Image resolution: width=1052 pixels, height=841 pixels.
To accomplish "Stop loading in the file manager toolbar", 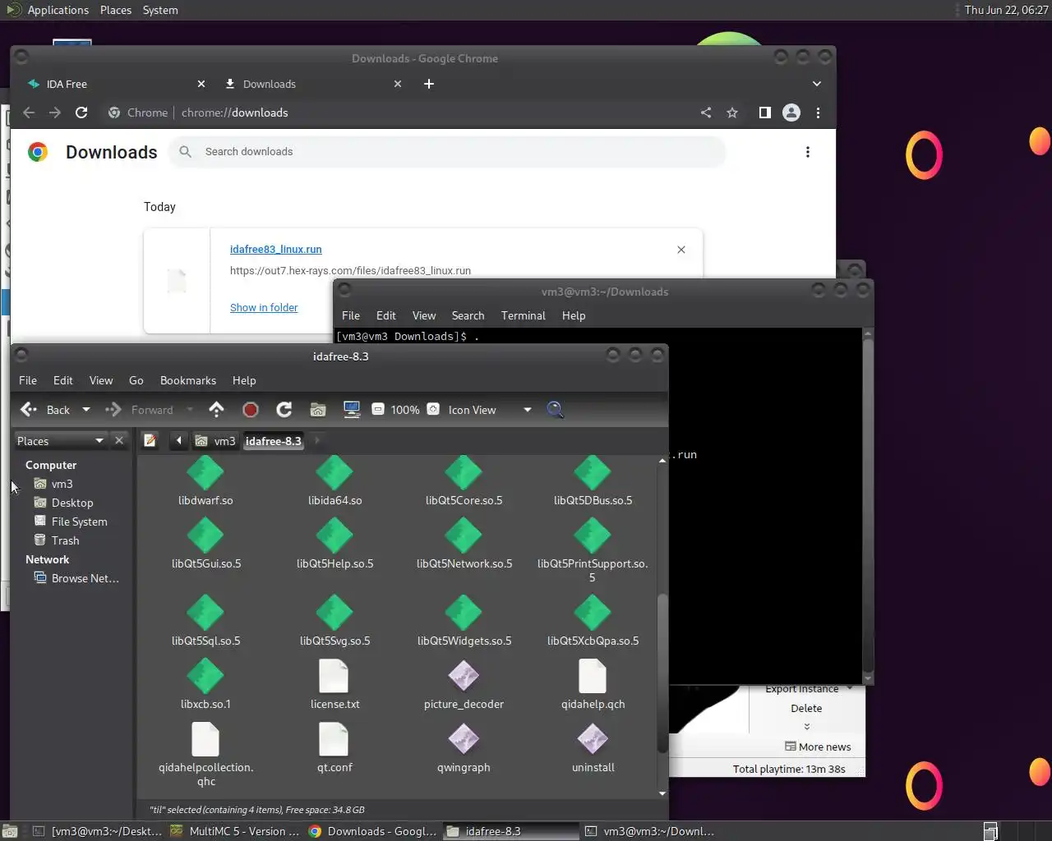I will 251,410.
